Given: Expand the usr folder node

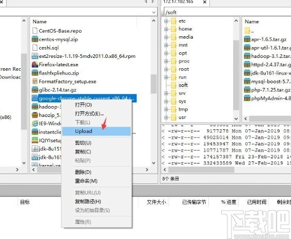Looking at the screenshot, I should 166,117.
